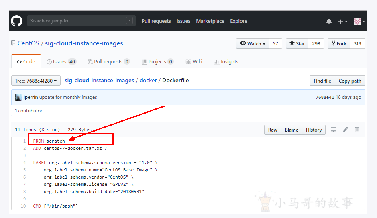Click the build-date="20180531" line

pos(94,192)
